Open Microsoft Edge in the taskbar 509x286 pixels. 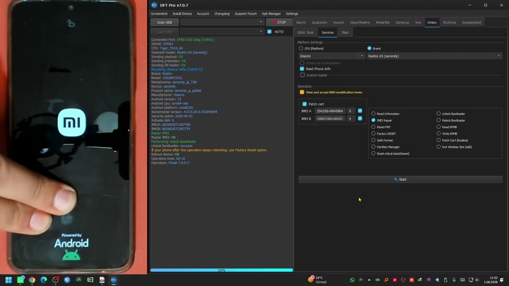pos(44,280)
